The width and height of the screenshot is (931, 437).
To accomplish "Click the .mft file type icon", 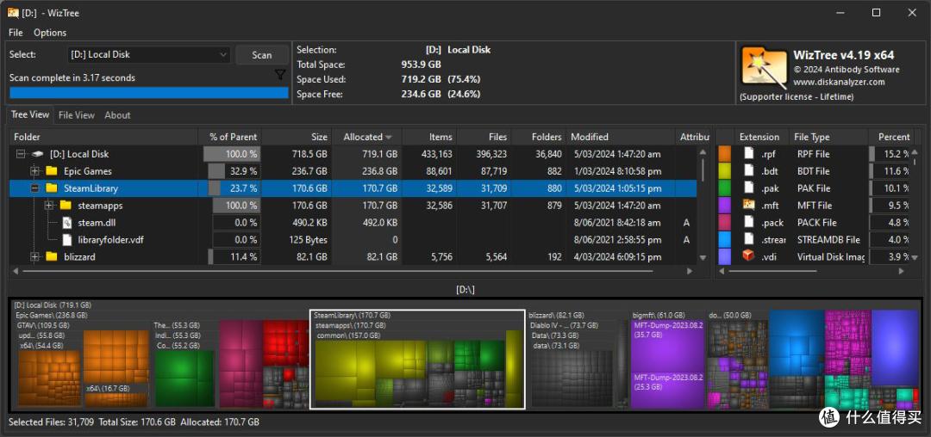I will point(749,206).
